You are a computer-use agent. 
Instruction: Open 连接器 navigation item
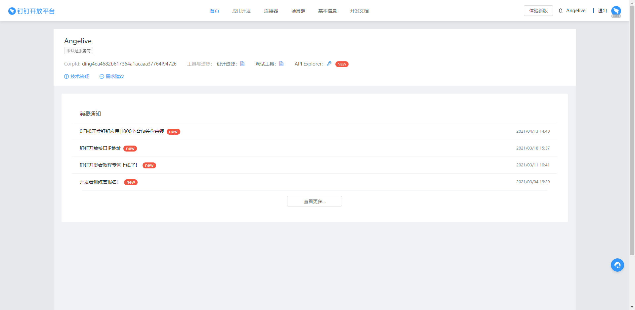(x=271, y=11)
